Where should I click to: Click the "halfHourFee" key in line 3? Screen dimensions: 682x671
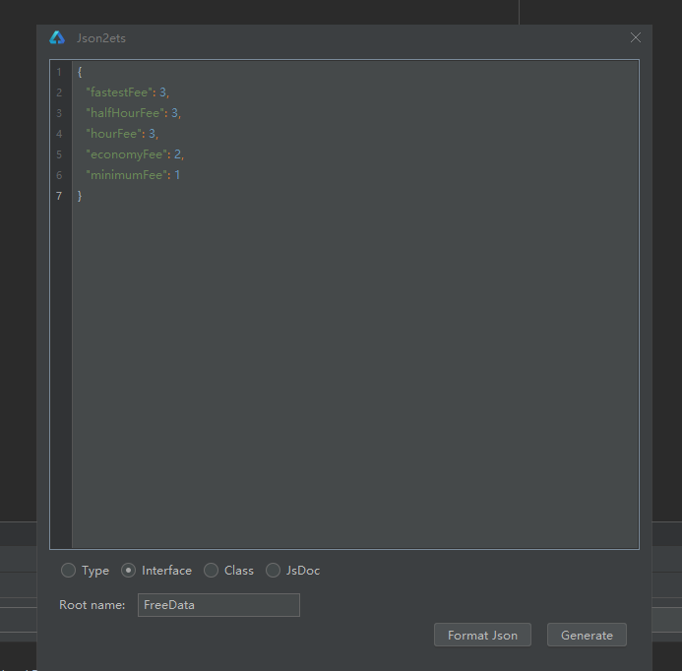[125, 113]
